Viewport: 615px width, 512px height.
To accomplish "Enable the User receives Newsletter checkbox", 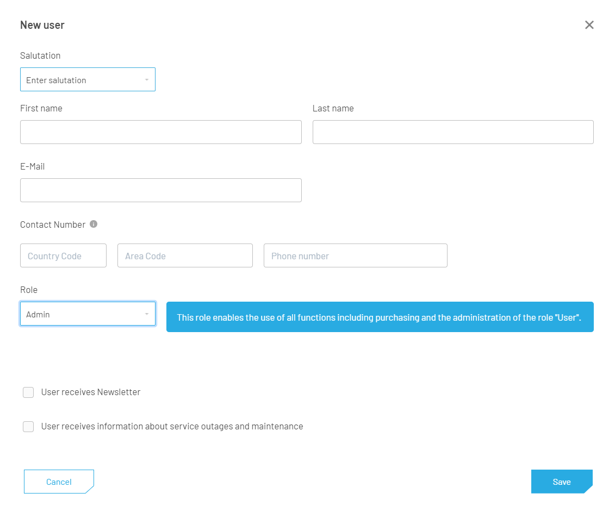I will point(28,392).
